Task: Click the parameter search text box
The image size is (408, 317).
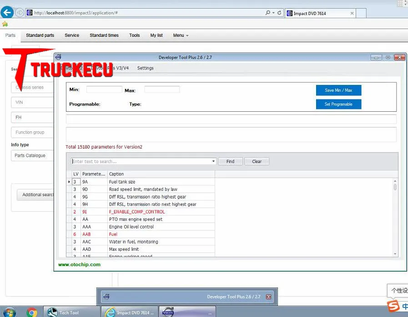Action: tap(141, 161)
